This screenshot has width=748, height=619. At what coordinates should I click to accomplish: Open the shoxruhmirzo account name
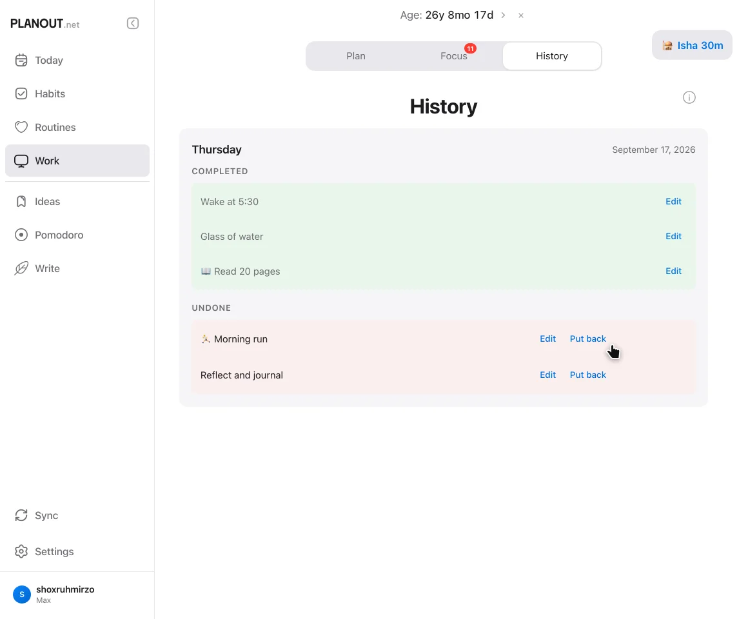(x=65, y=589)
